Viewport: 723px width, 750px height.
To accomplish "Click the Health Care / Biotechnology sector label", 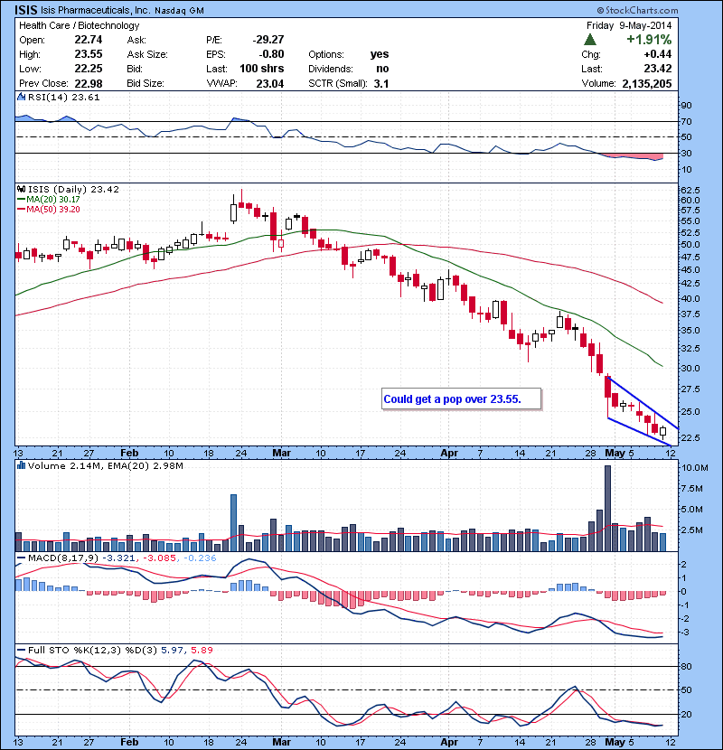I will pyautogui.click(x=79, y=25).
